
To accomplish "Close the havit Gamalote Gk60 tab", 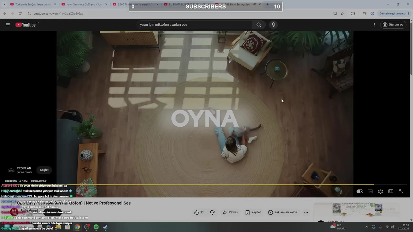I will coord(106,5).
